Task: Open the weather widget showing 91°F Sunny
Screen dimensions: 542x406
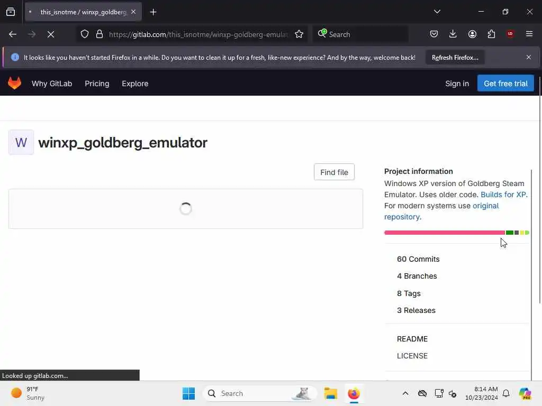Action: [28, 393]
